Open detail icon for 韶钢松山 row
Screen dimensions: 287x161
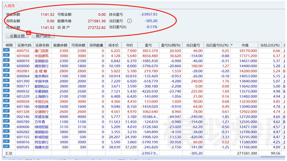click(x=6, y=86)
